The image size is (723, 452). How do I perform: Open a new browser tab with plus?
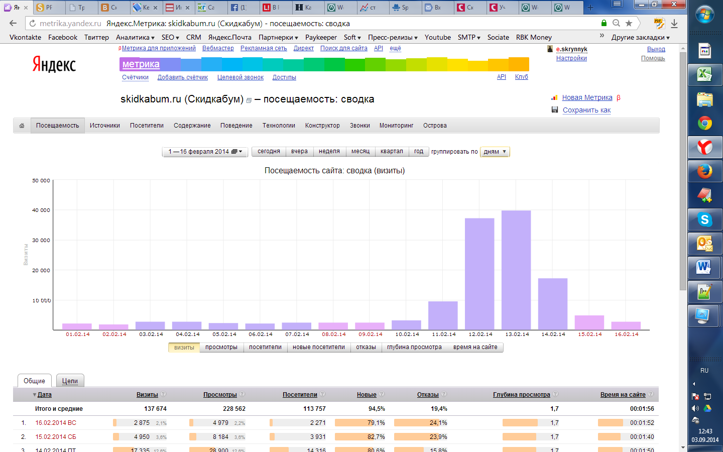590,8
